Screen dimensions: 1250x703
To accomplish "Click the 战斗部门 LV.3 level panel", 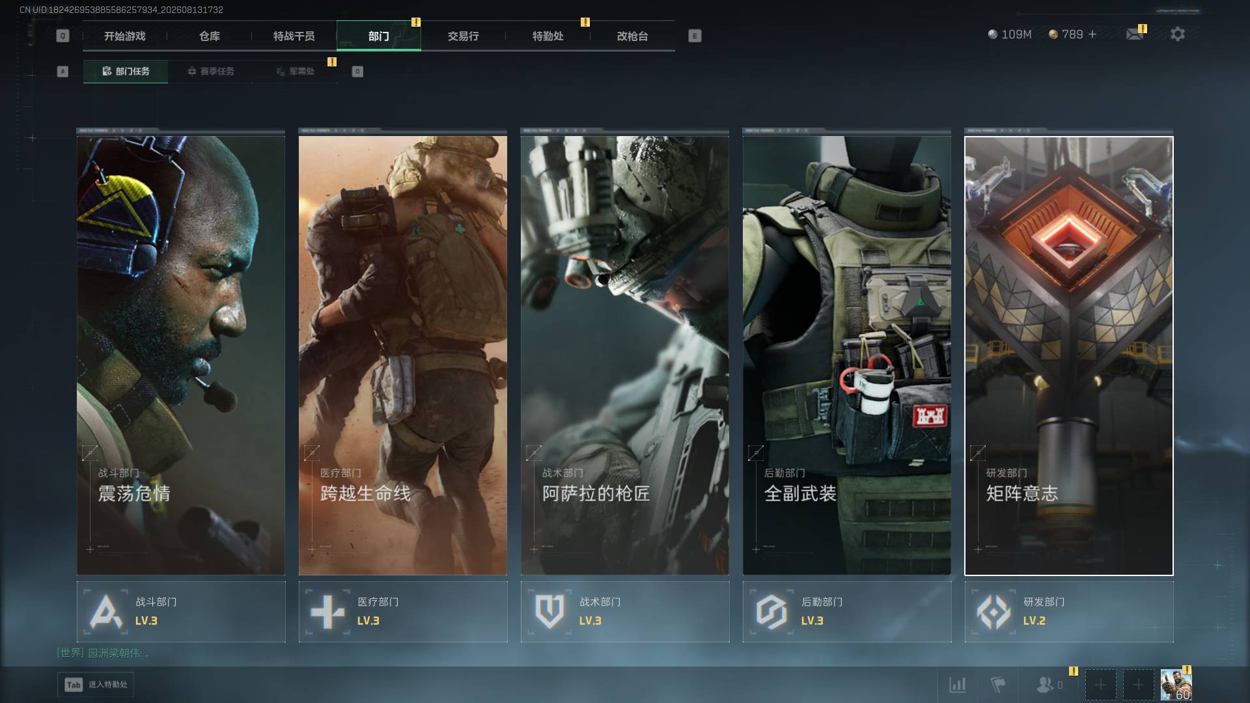I will coord(181,612).
